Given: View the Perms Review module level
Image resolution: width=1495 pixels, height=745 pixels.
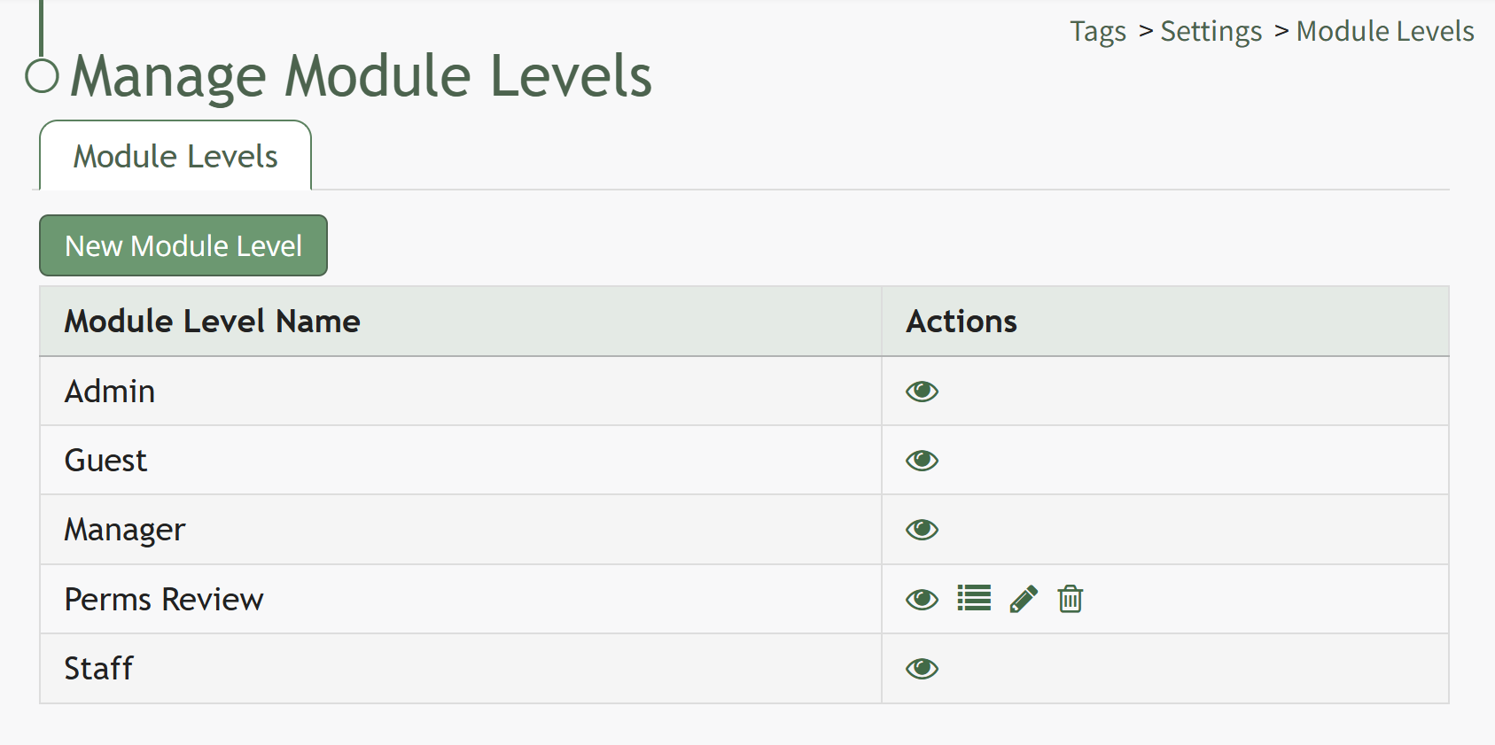Looking at the screenshot, I should (x=922, y=600).
